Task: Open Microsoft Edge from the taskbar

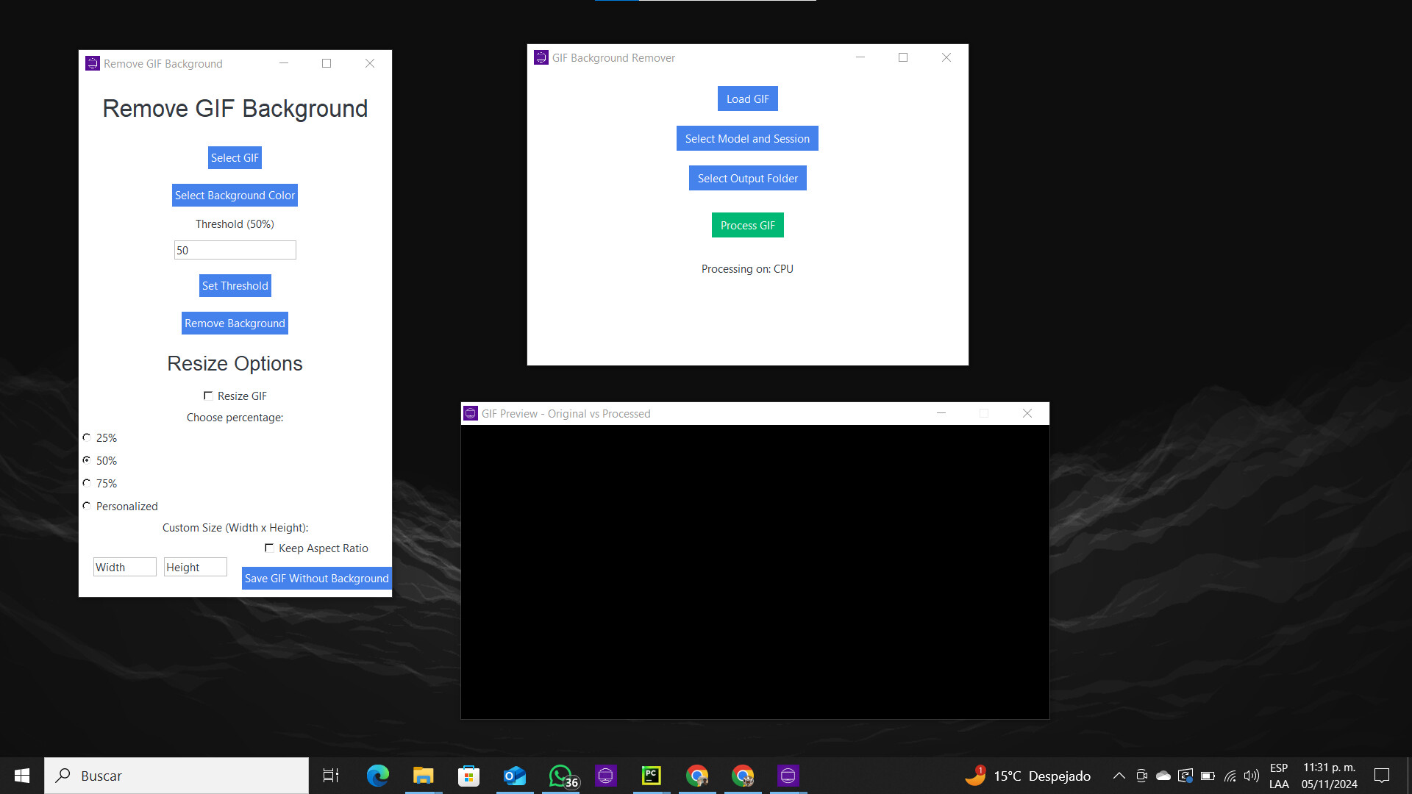Action: coord(377,775)
